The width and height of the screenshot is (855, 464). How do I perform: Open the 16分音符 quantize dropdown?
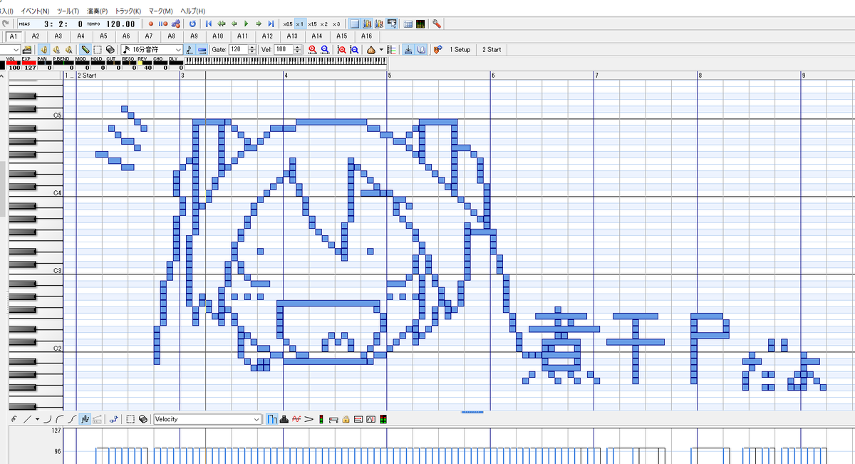[x=152, y=50]
